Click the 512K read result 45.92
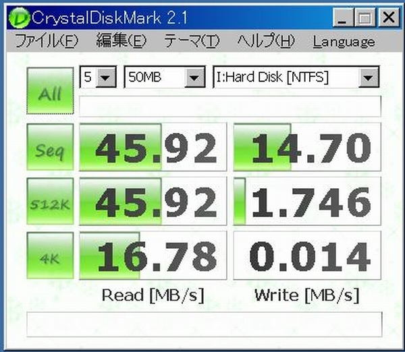Screen dimensions: 405x352 tap(153, 201)
